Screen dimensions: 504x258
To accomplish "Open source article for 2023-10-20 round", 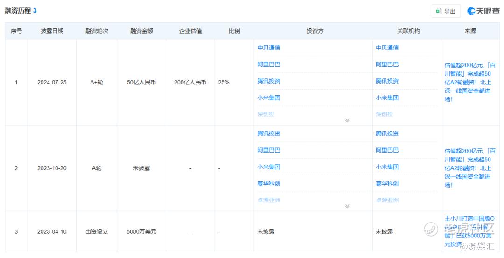I will [x=470, y=168].
